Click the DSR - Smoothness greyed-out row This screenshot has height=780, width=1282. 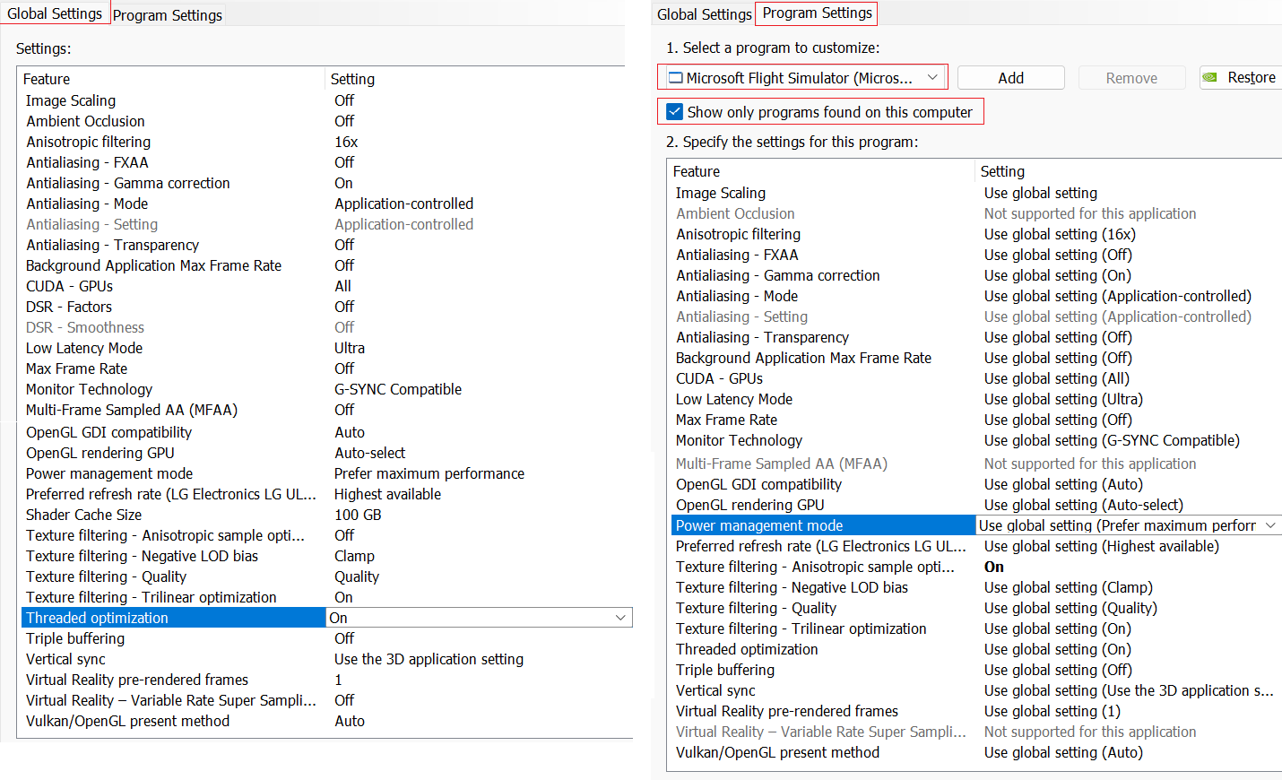85,327
